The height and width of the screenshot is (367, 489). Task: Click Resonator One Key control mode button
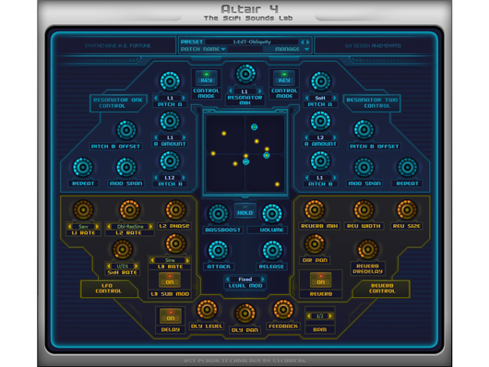pos(206,77)
